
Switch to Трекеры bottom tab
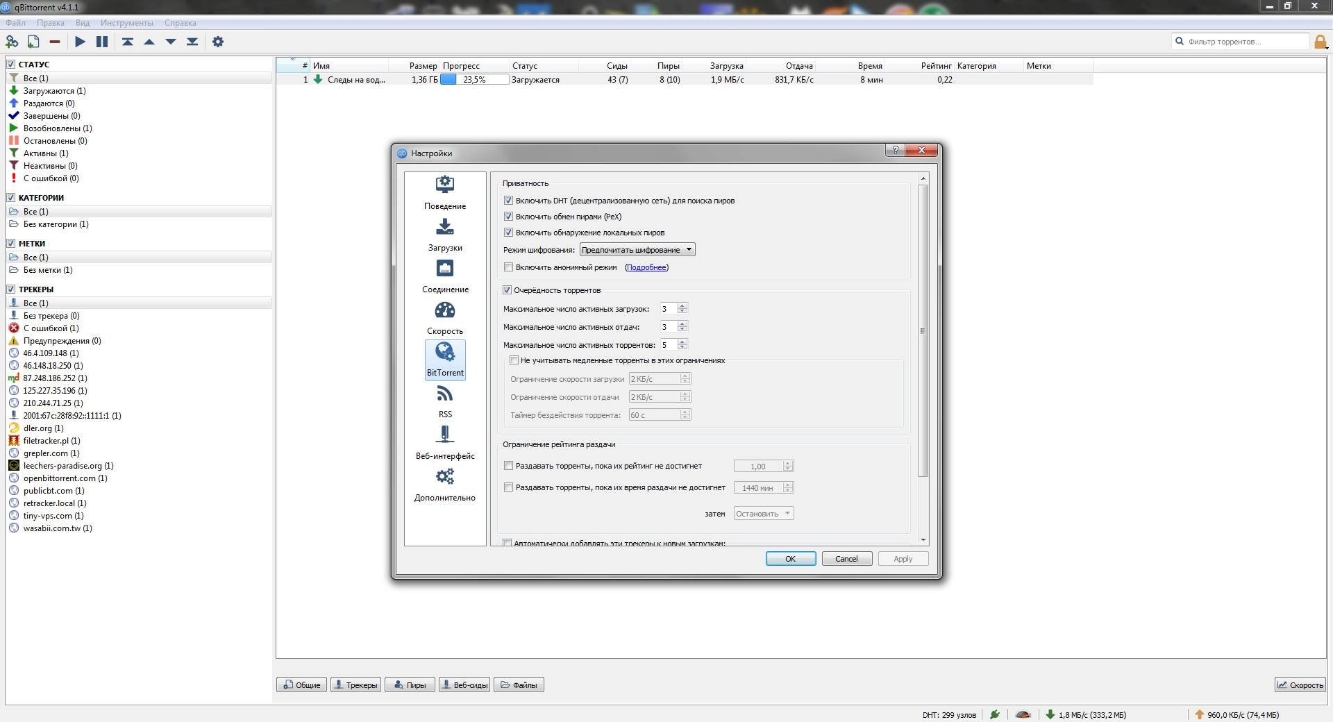click(x=356, y=685)
